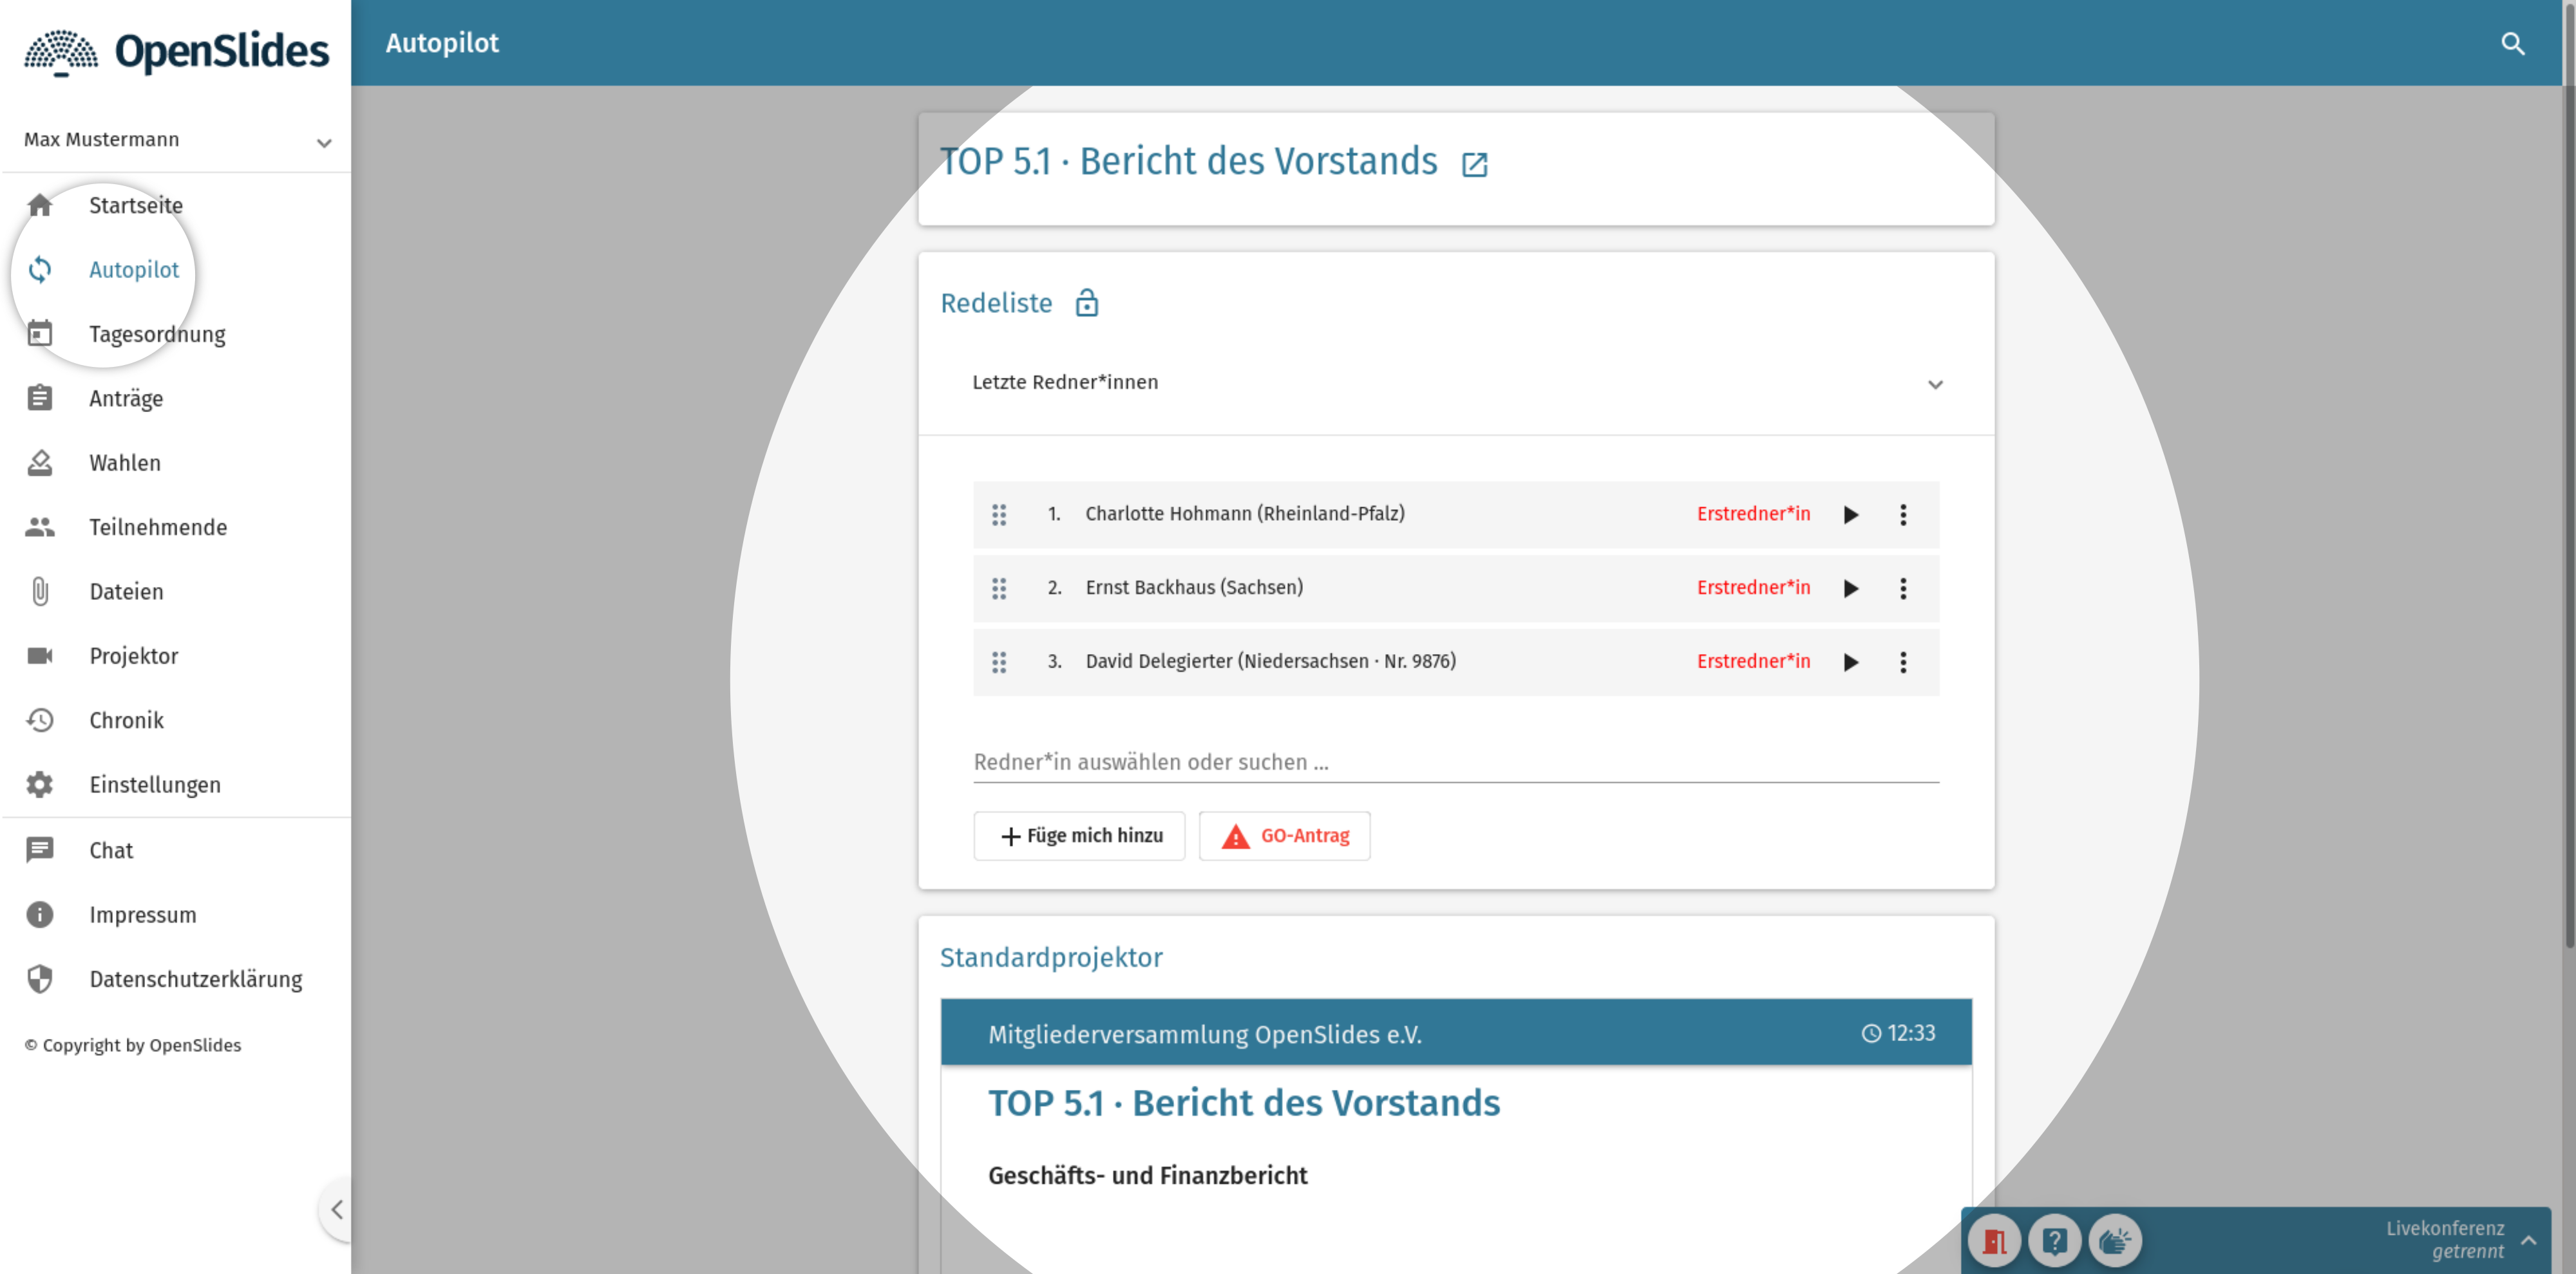The width and height of the screenshot is (2576, 1274).
Task: Click the Livekonferenz getrennt status text
Action: tap(2445, 1241)
